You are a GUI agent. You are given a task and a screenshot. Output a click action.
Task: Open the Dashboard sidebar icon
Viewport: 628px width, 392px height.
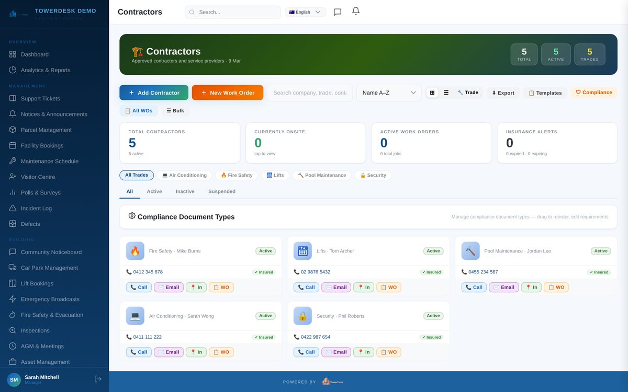13,54
